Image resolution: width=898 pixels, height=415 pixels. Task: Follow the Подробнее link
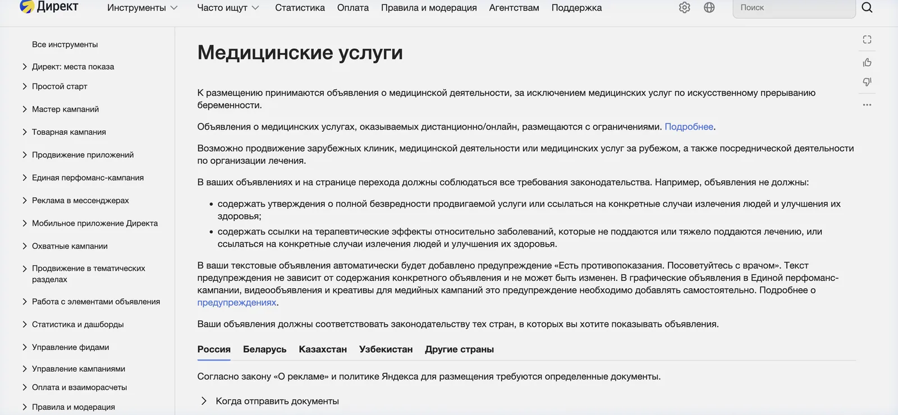point(689,127)
